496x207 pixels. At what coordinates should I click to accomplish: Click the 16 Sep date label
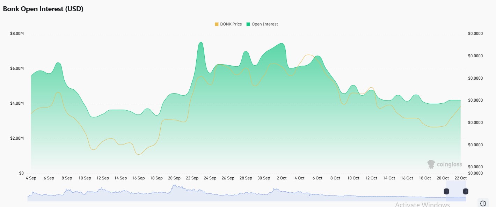point(138,178)
